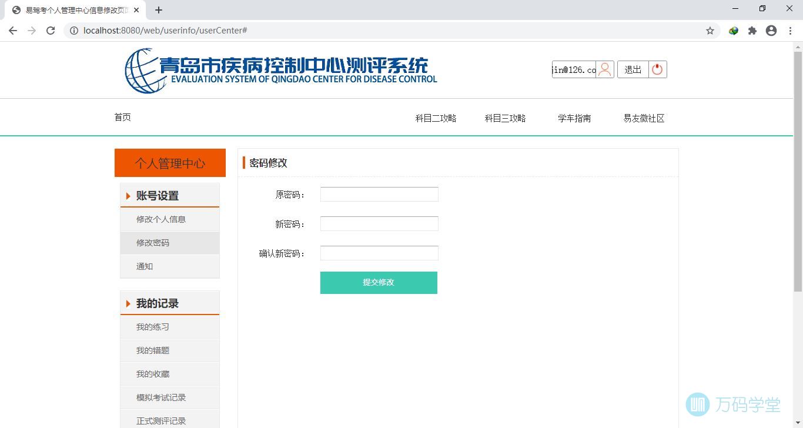The height and width of the screenshot is (428, 803).
Task: Close the 易驾考 browser tab
Action: tap(137, 10)
